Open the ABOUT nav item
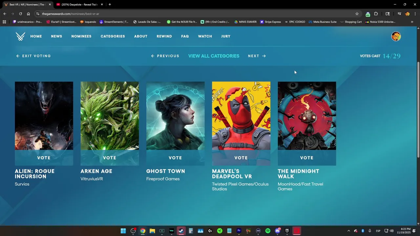420x236 pixels. [x=141, y=36]
